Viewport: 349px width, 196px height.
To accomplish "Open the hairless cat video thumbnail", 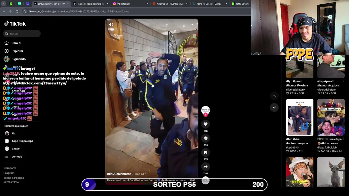I will [x=331, y=172].
